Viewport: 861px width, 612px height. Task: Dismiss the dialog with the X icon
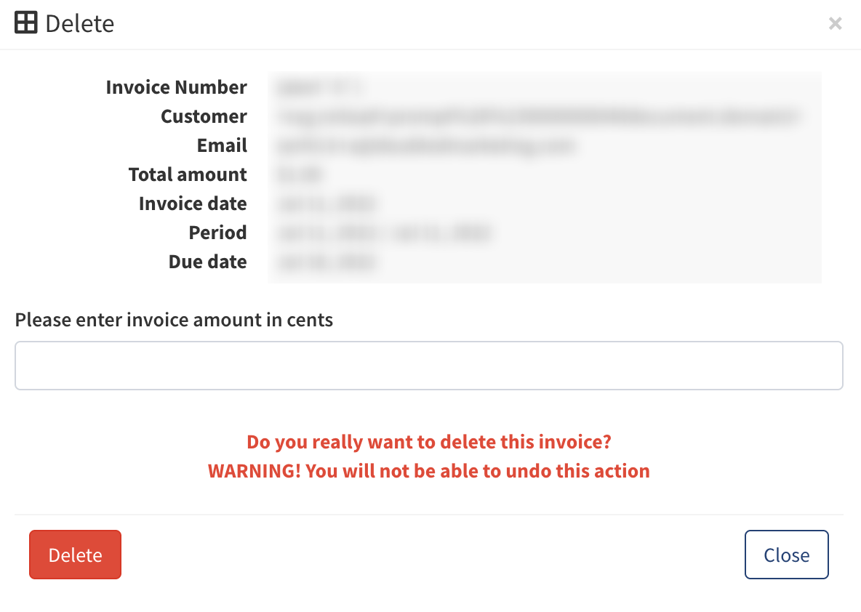[x=836, y=23]
